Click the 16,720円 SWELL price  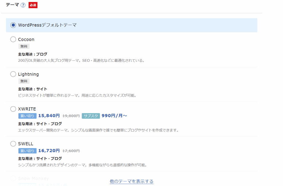click(x=49, y=150)
